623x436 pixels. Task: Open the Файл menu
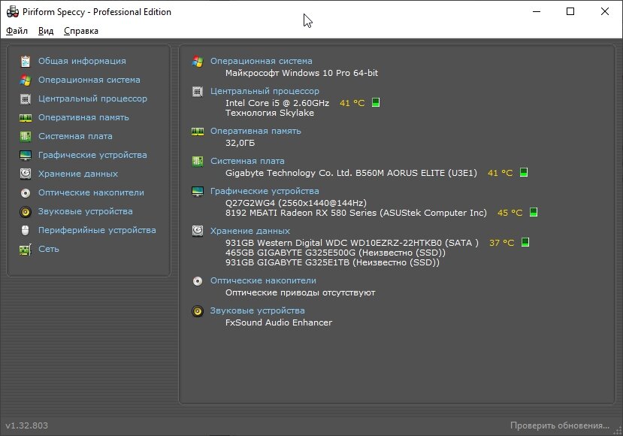[17, 31]
